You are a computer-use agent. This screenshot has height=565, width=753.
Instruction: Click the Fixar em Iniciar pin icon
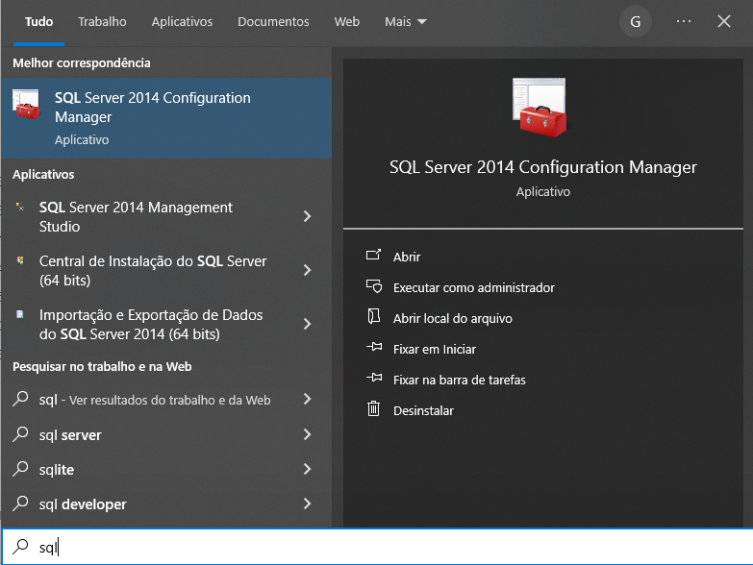tap(374, 347)
